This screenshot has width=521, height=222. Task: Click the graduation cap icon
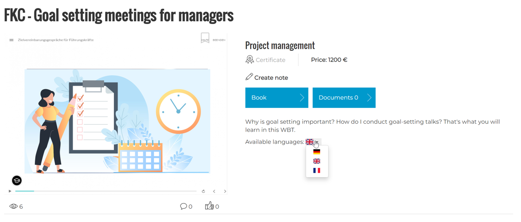(17, 180)
